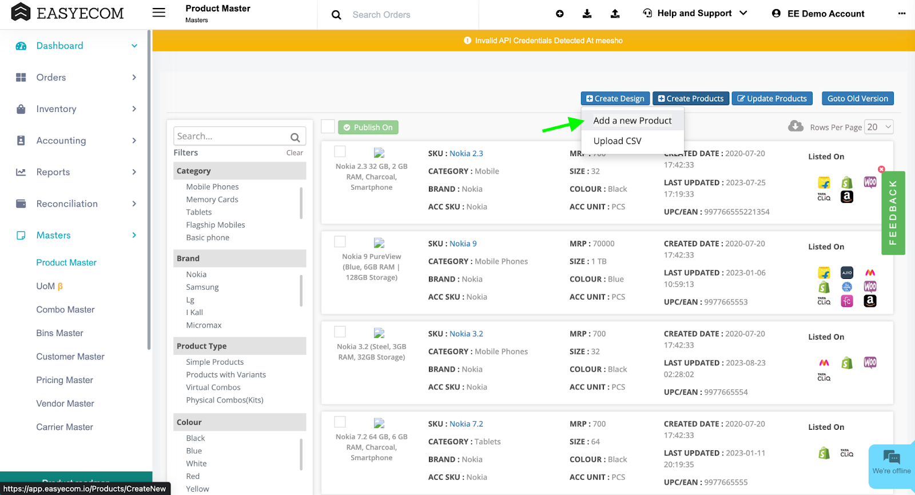
Task: Close the Feedback tab with red X
Action: [x=881, y=169]
